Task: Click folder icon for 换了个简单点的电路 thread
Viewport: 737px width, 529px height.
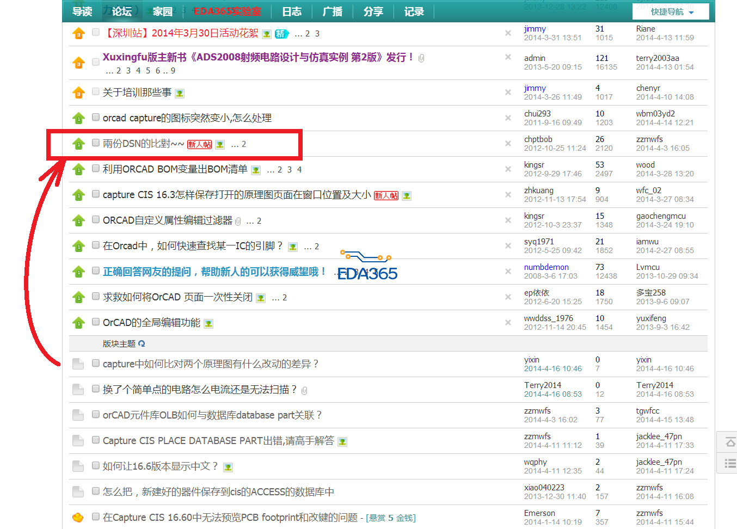Action: point(78,389)
